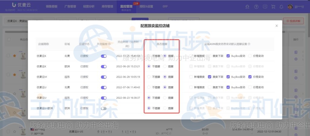The height and width of the screenshot is (136, 310).
Task: Toggle monitoring switch for 优麦云U 北美
Action: tap(104, 87)
